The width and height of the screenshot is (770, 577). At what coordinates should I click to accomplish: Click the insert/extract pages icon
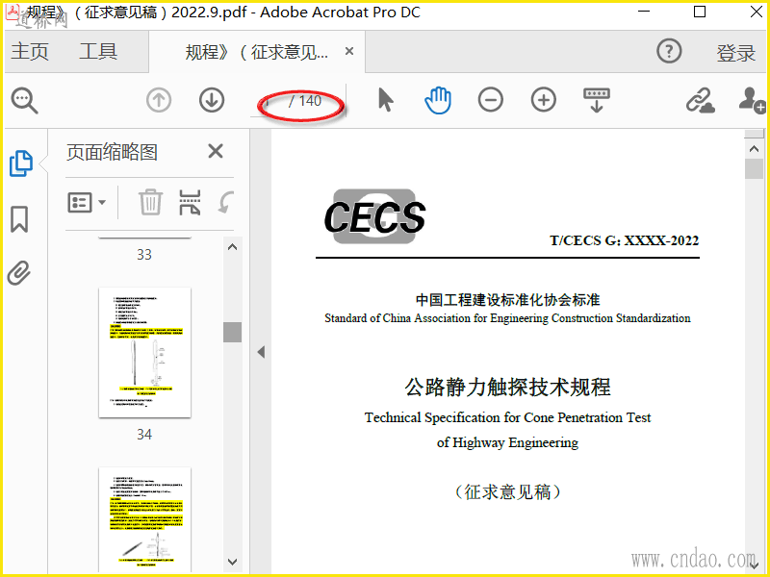tap(190, 202)
